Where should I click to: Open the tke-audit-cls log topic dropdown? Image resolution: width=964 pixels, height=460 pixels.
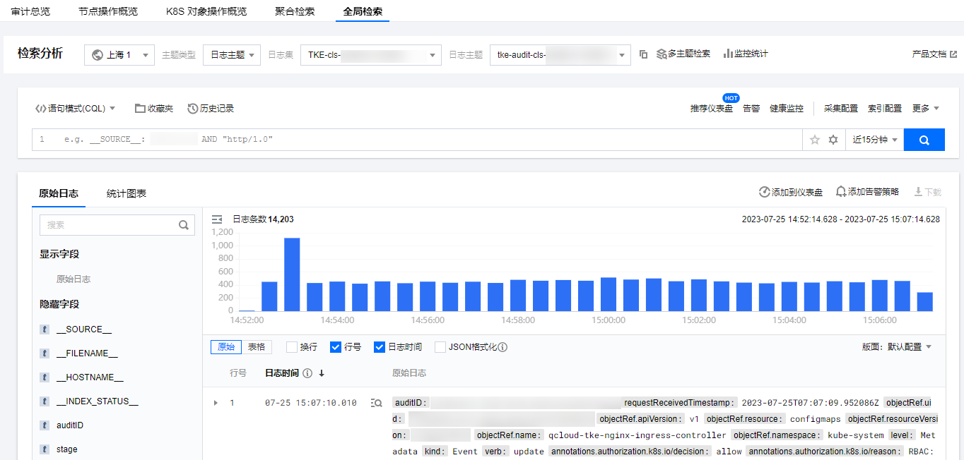point(560,55)
